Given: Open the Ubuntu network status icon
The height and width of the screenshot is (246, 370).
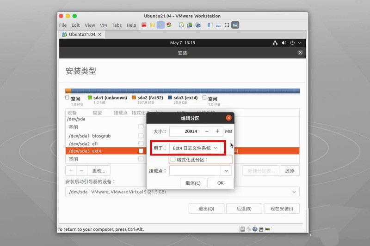Looking at the screenshot, I should 275,43.
